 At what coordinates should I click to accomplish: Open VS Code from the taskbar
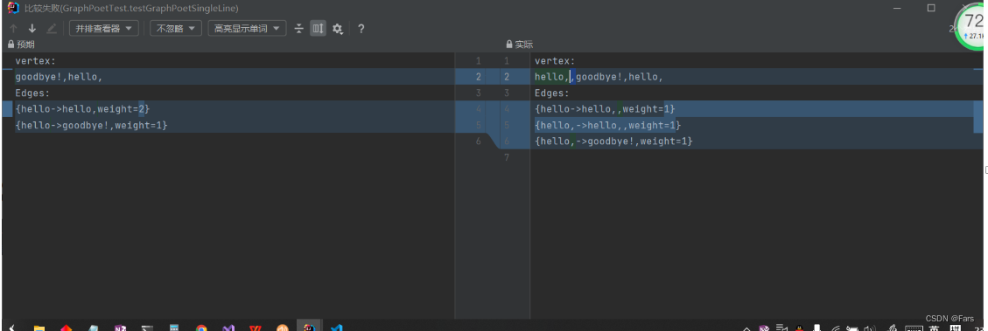click(x=336, y=328)
